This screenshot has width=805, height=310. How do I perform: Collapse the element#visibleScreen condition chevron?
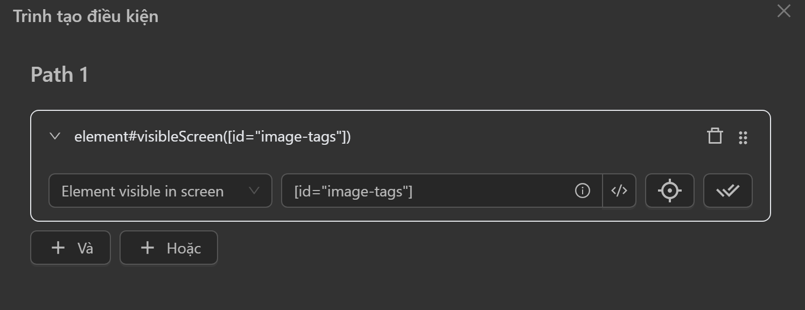(54, 136)
